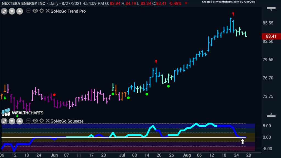Click the 85.55 price axis label

point(268,23)
